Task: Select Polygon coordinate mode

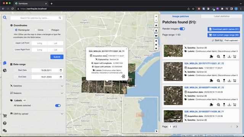Action: pyautogui.click(x=50, y=30)
